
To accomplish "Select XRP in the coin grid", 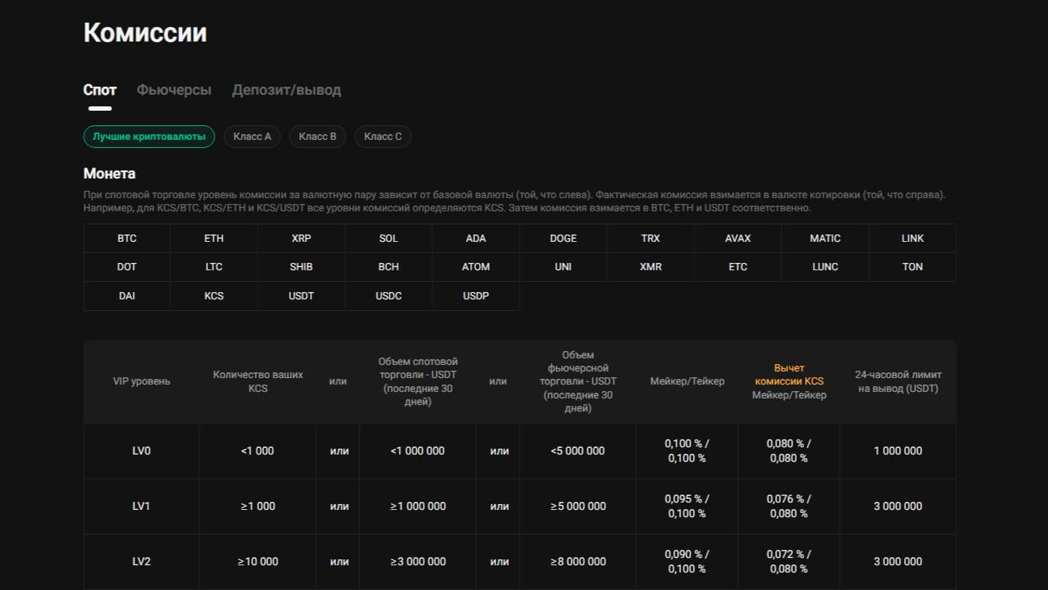I will pyautogui.click(x=301, y=238).
